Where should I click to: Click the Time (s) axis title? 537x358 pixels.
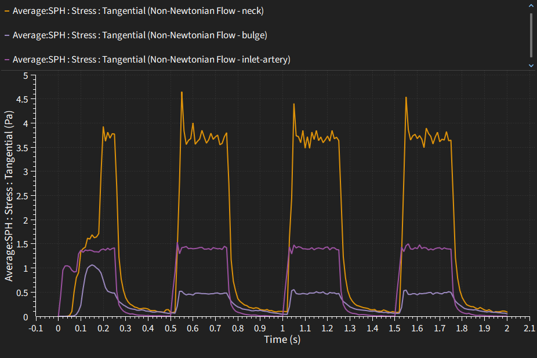click(x=282, y=339)
